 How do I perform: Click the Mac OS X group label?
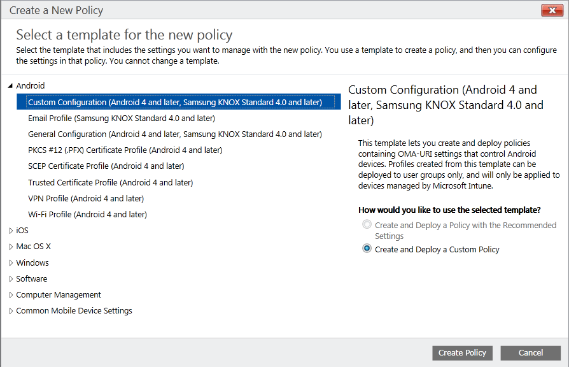33,247
